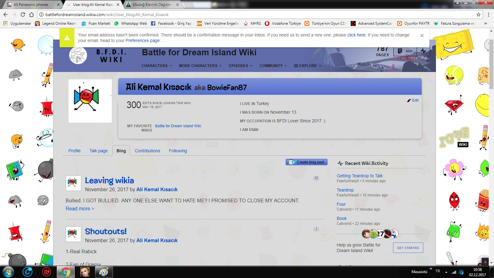Screen dimensions: 494x278
Task: Expand the bookmarks bar overflow chevron
Action: coord(486,23)
